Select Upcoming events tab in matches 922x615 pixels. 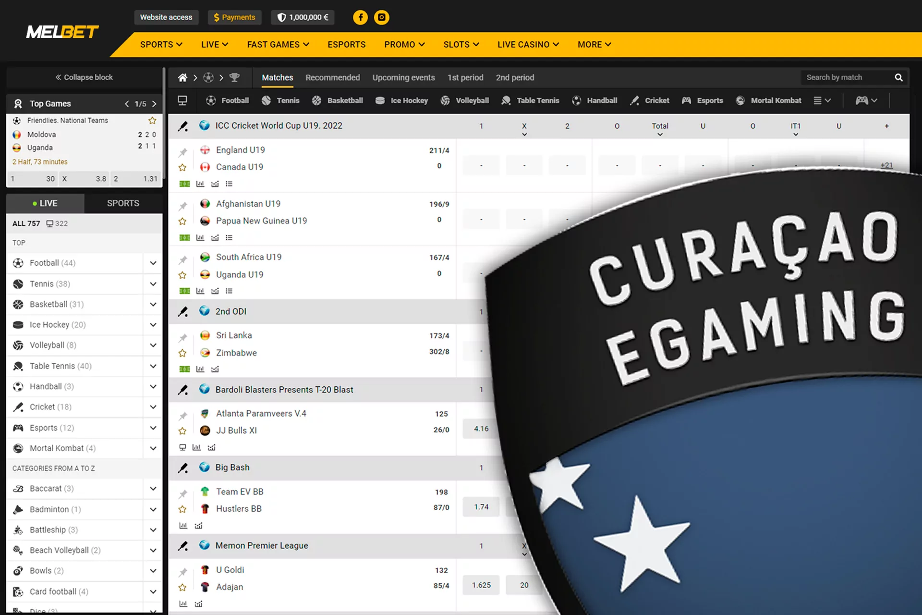(x=402, y=77)
